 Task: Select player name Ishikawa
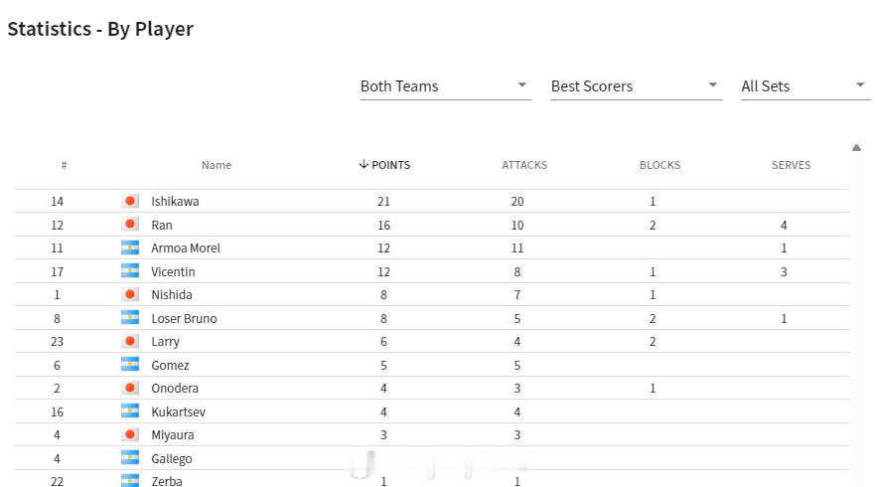(x=175, y=202)
